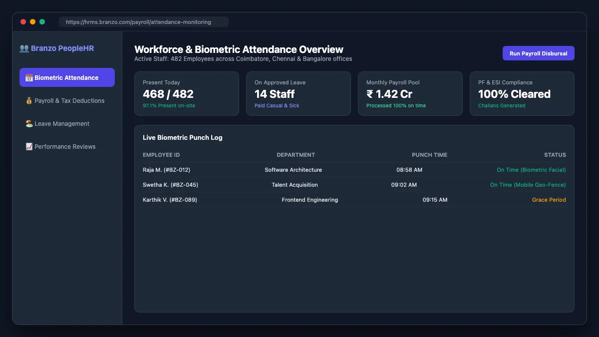Click the Software Architecture department cell

click(294, 170)
